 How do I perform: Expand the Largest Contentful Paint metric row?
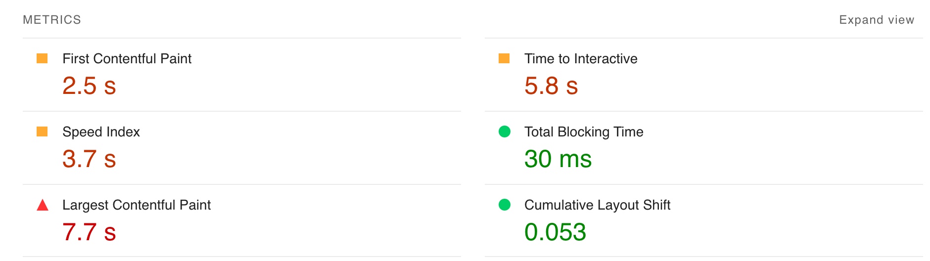(137, 205)
